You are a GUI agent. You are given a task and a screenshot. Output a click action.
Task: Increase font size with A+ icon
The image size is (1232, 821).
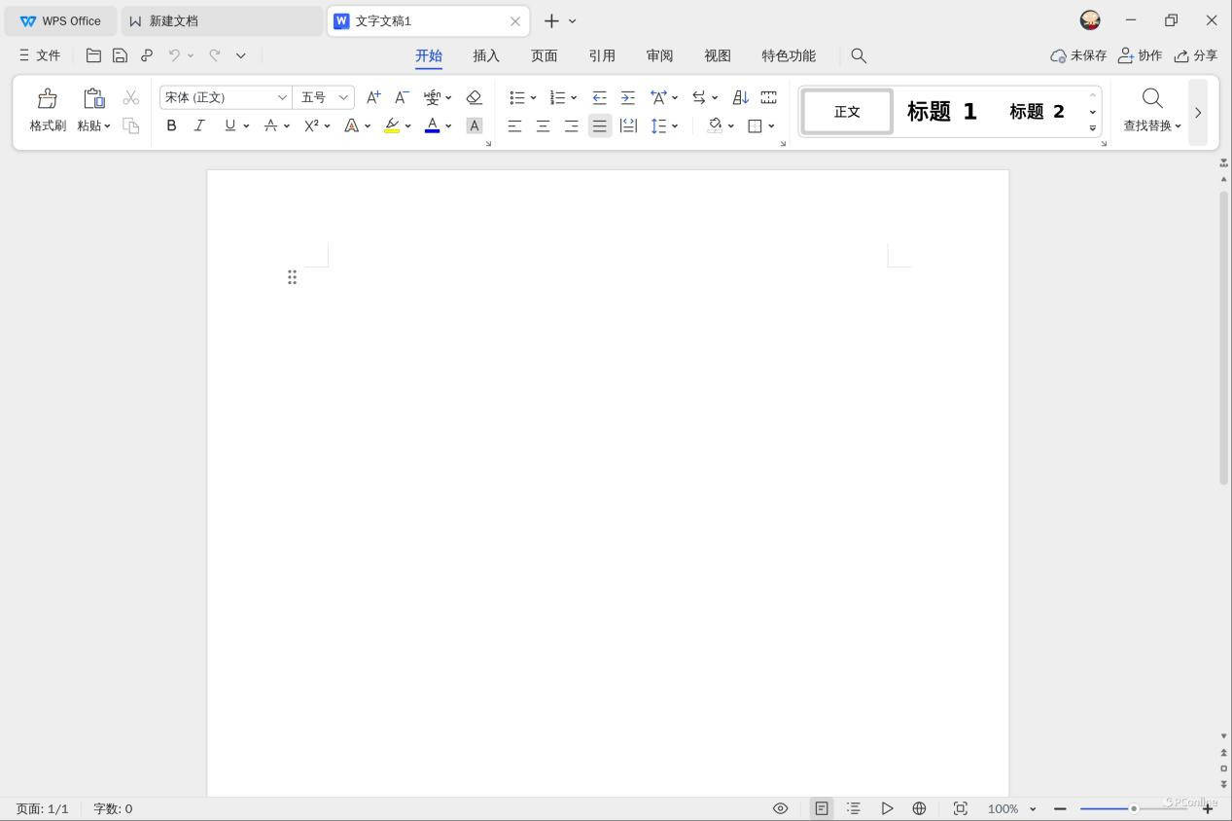[373, 97]
